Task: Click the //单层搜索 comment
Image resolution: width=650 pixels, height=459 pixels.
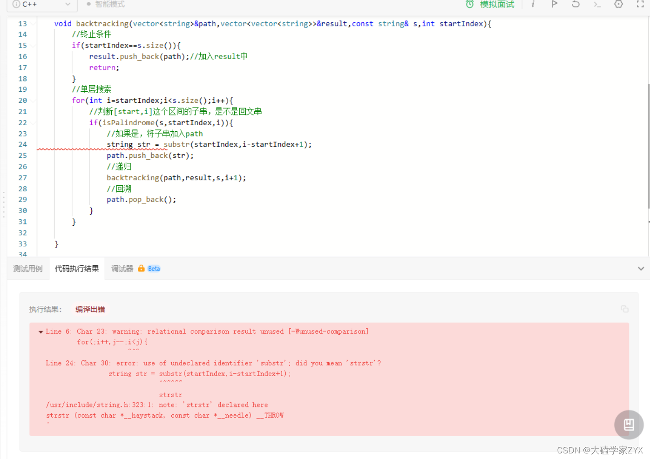Action: point(92,89)
